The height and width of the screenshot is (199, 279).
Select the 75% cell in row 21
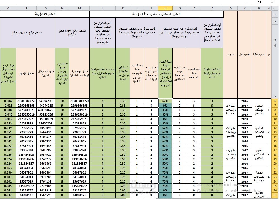(165, 168)
